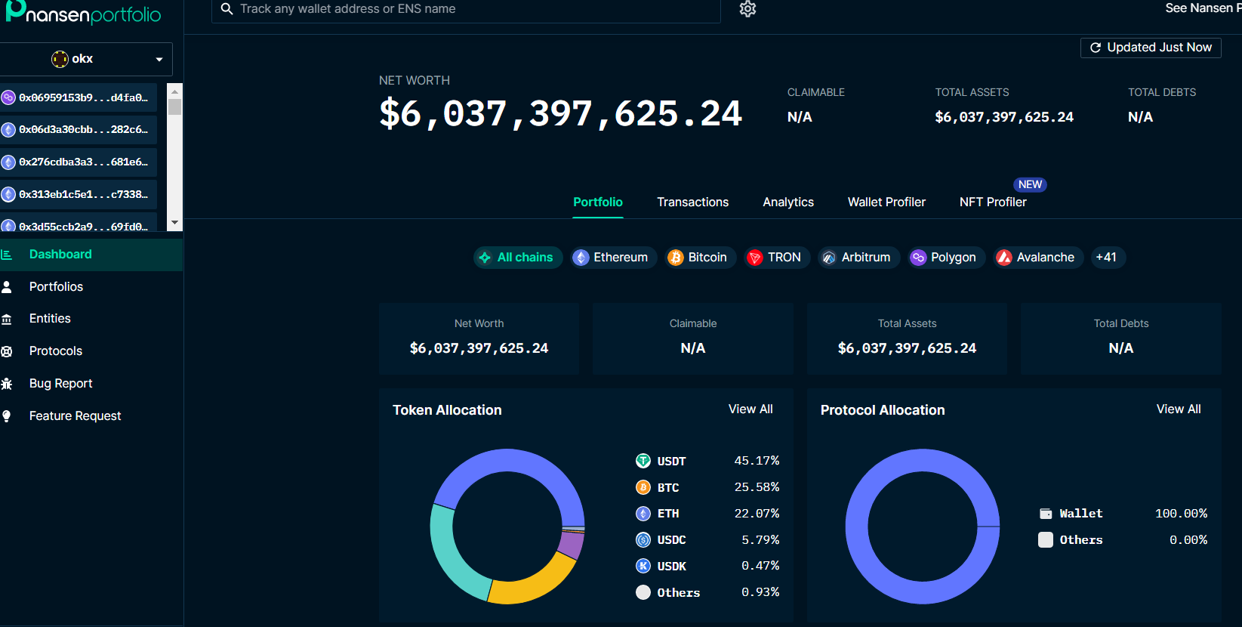This screenshot has width=1242, height=627.
Task: Open settings gear next to search bar
Action: [x=747, y=9]
